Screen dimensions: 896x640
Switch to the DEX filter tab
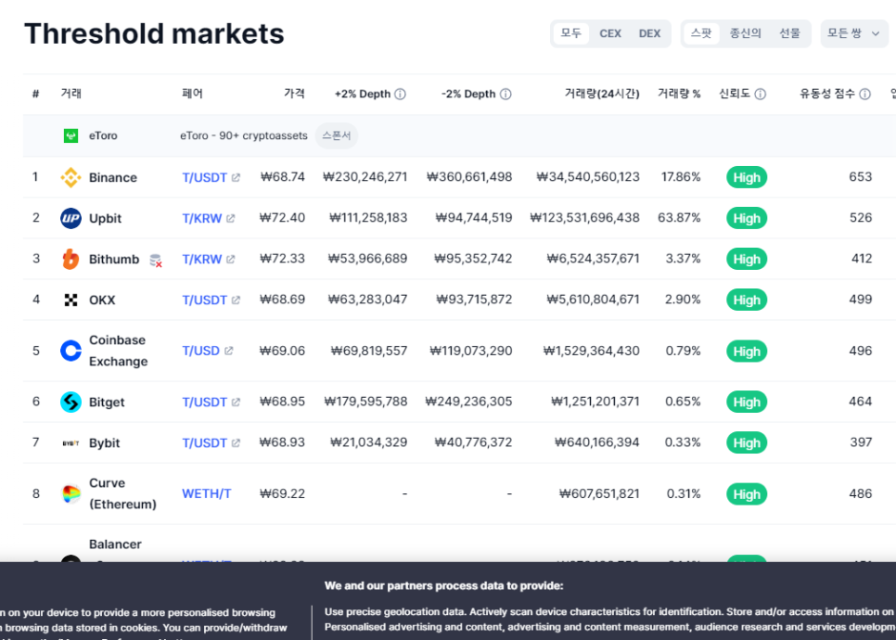[649, 33]
